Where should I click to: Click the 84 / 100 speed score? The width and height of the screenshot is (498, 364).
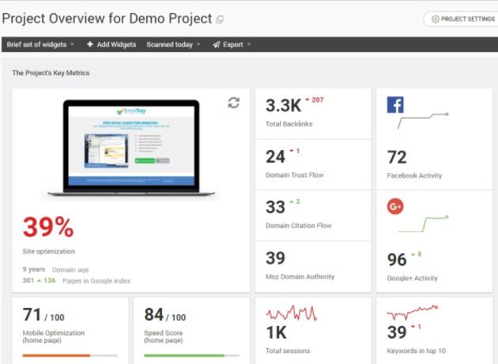point(165,315)
